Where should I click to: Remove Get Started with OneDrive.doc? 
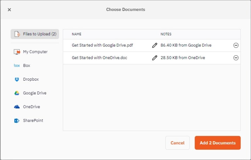[236, 58]
